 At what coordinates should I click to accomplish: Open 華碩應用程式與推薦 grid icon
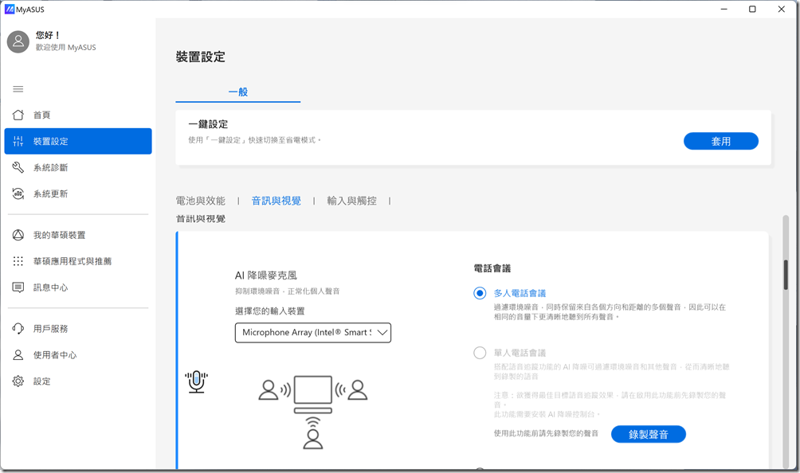point(18,261)
